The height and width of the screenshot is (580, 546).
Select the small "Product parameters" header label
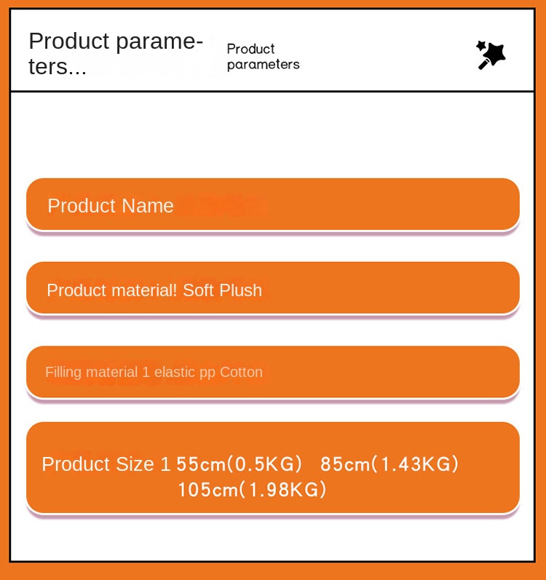point(263,57)
